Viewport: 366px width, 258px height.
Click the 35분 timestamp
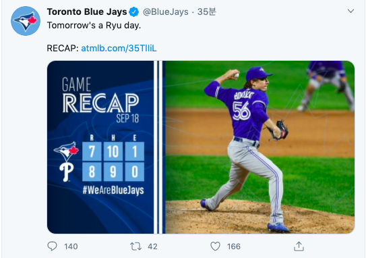click(x=206, y=11)
